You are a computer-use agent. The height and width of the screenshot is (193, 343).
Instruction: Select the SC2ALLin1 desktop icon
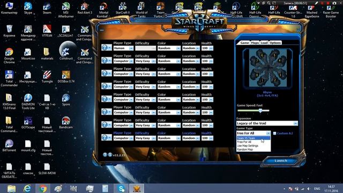click(66, 31)
